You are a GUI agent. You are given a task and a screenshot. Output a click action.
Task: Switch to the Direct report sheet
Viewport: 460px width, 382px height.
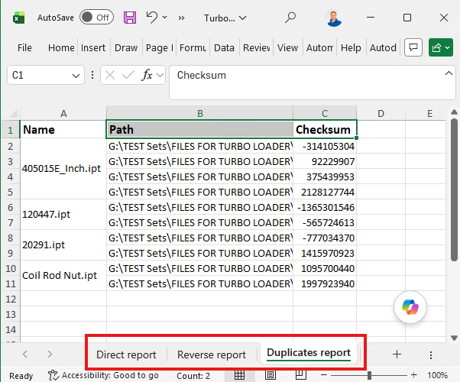pos(126,354)
